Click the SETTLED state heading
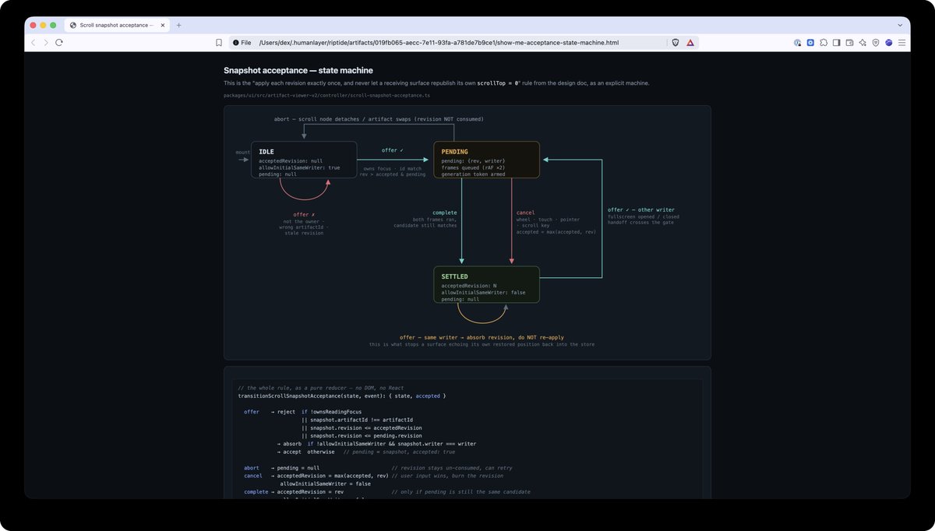Viewport: 935px width, 531px height. pyautogui.click(x=454, y=276)
